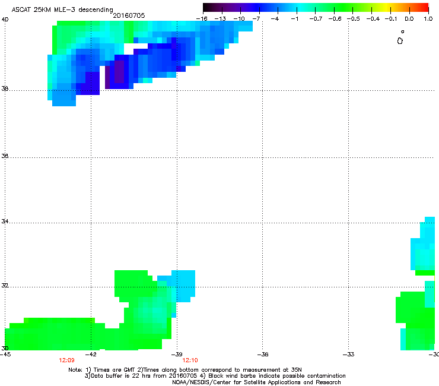Click the colorbar label '-4'
439x386 pixels.
tap(275, 19)
